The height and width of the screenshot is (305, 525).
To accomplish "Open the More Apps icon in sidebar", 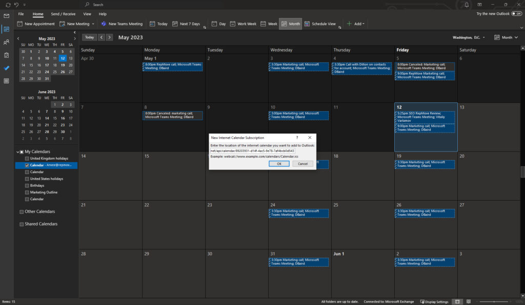I will pos(6,81).
